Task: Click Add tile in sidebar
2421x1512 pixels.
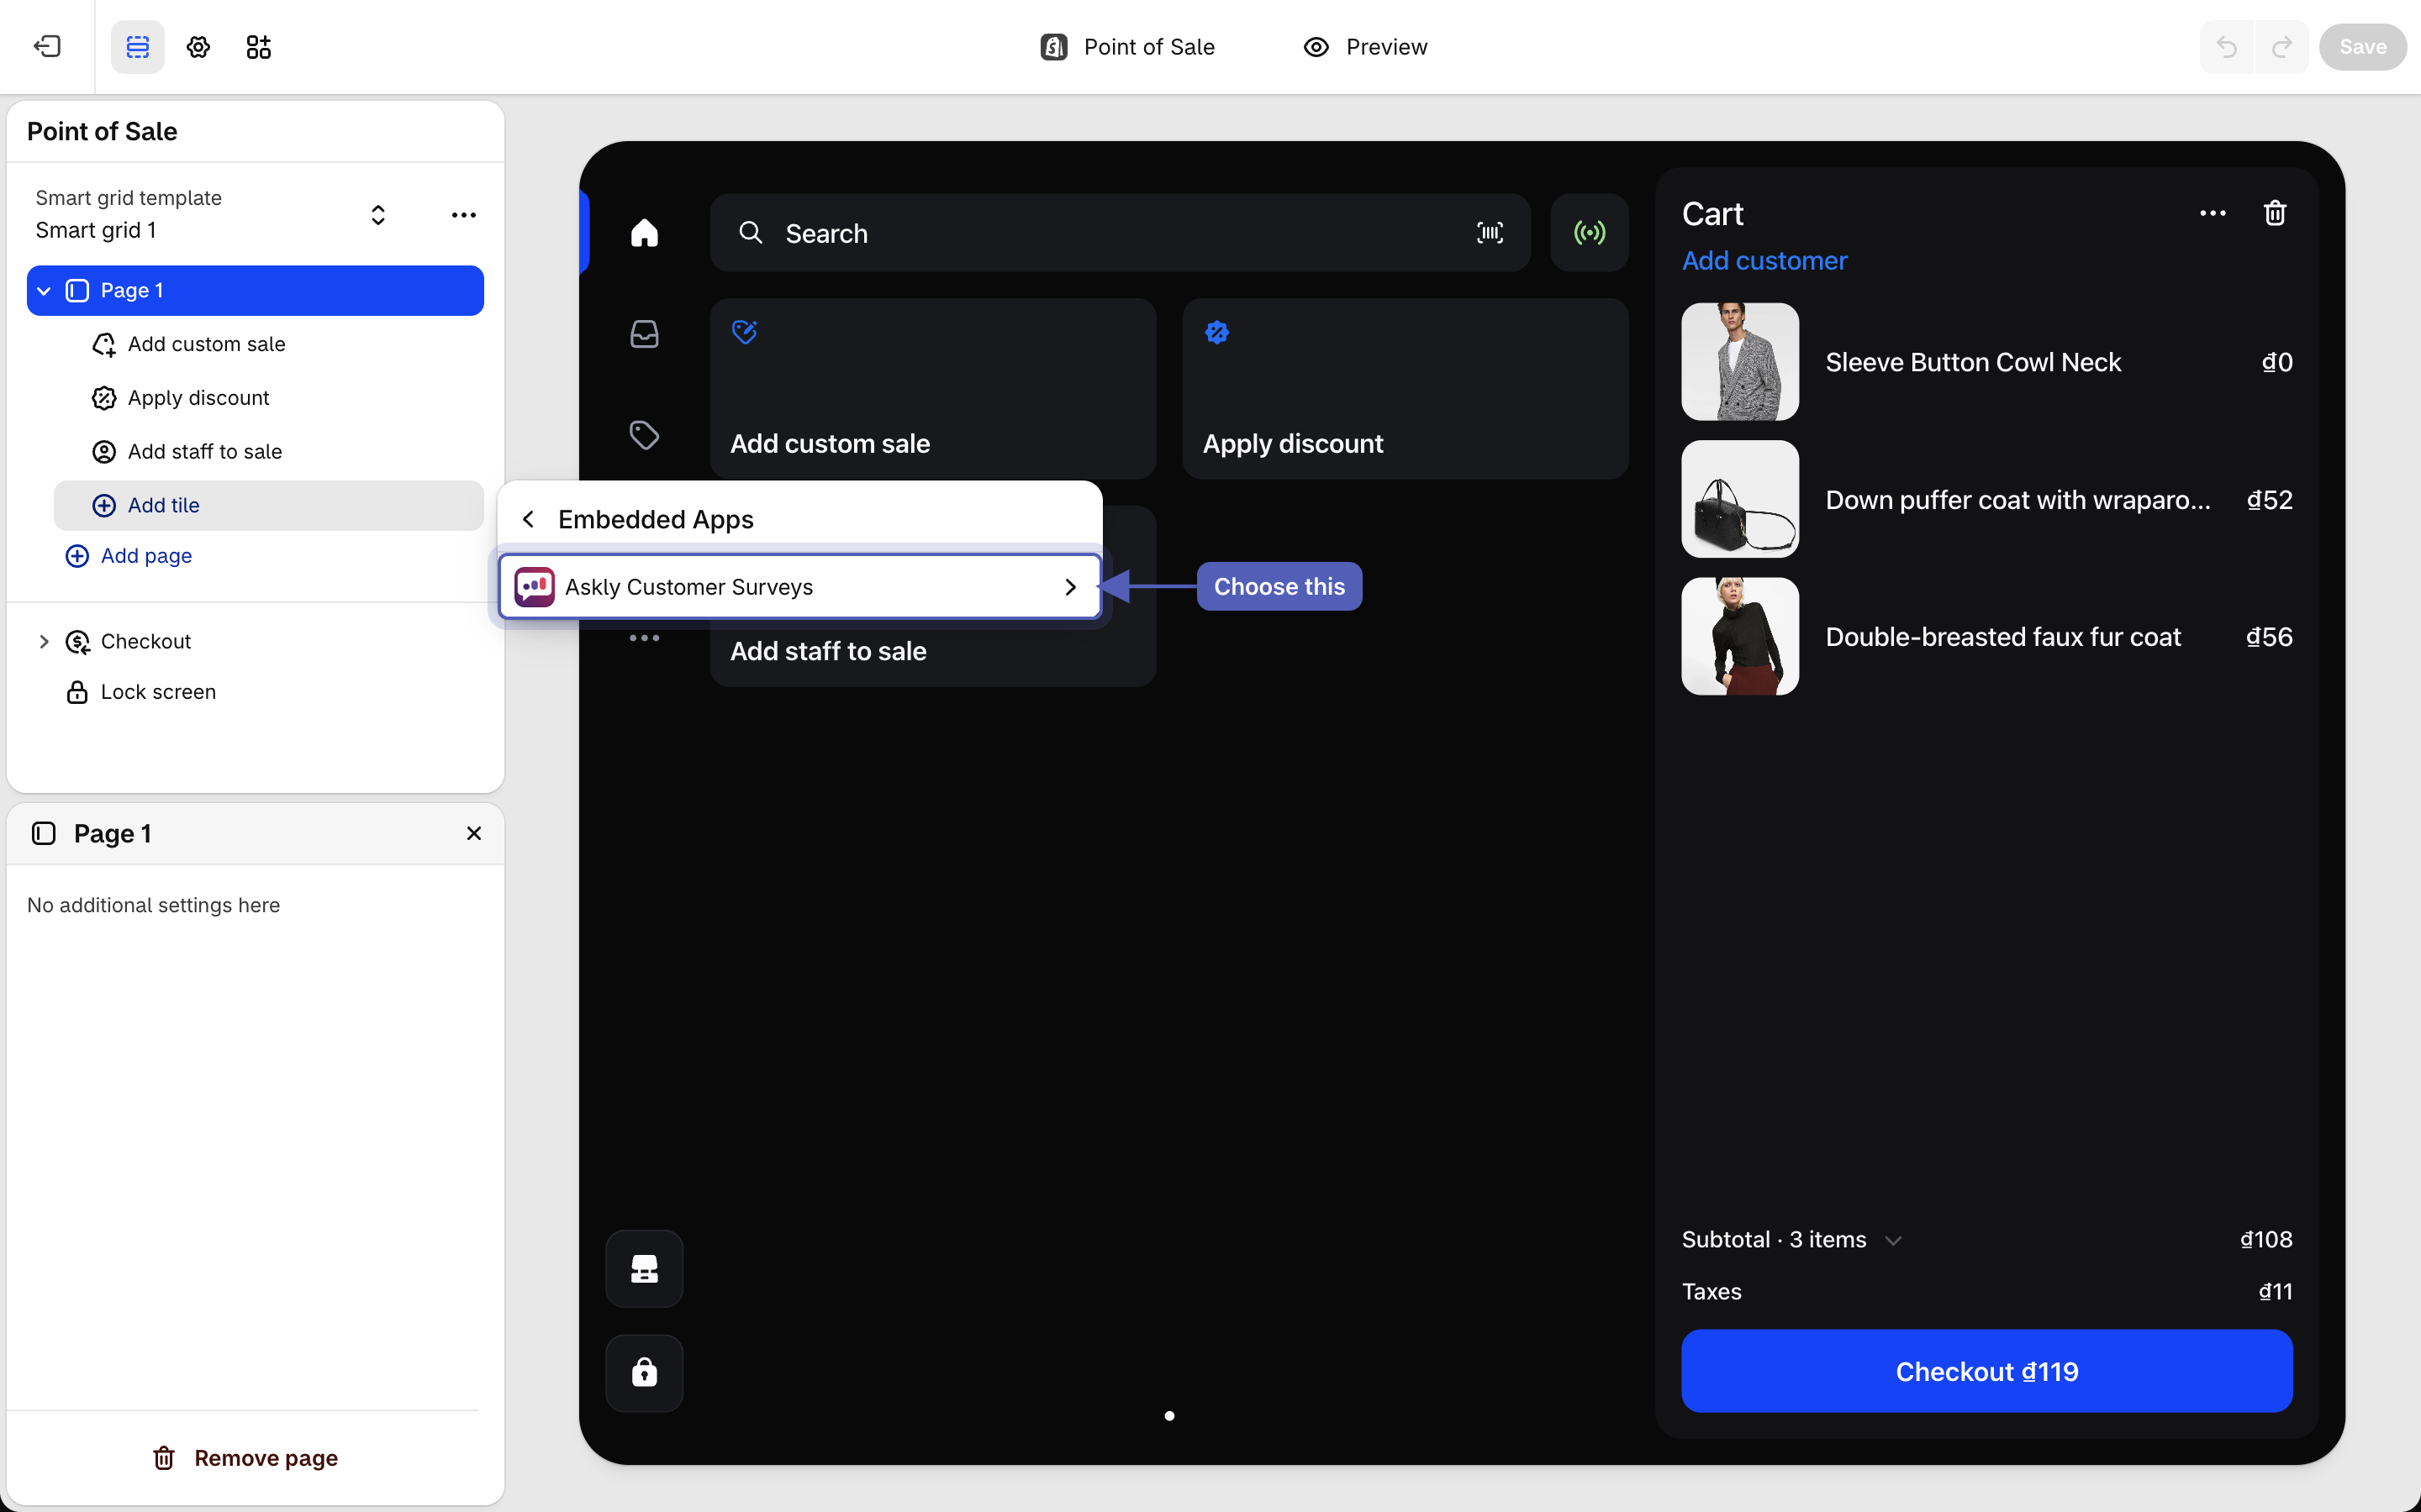Action: (x=269, y=505)
